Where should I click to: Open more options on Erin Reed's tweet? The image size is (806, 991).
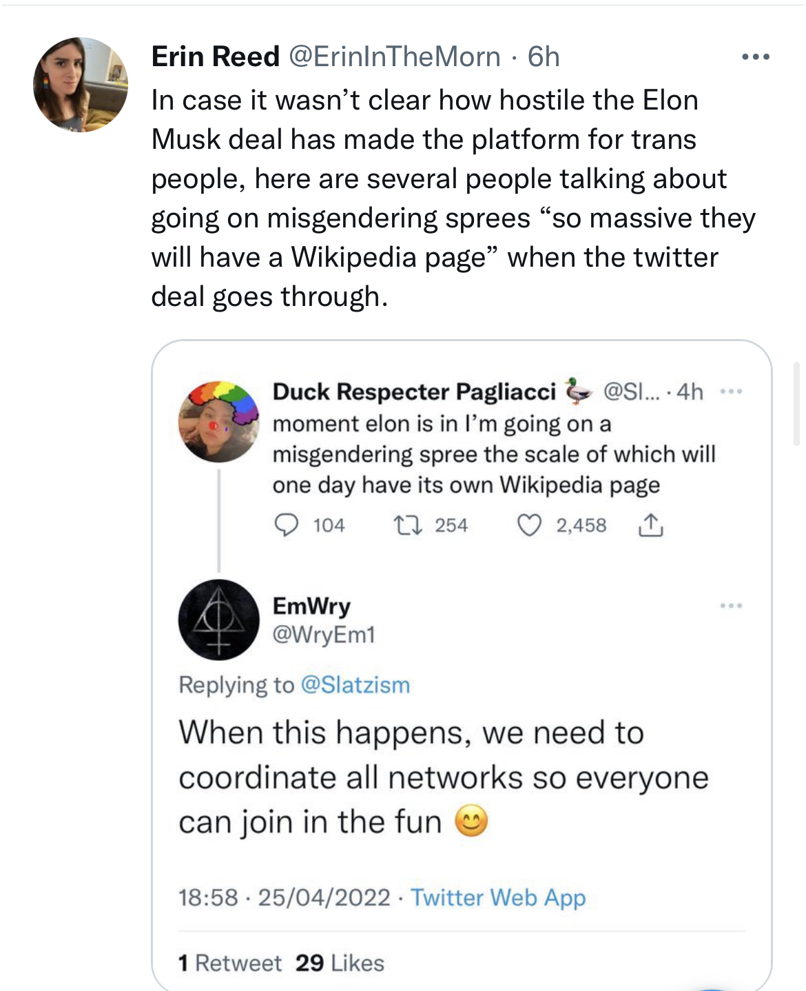click(756, 57)
